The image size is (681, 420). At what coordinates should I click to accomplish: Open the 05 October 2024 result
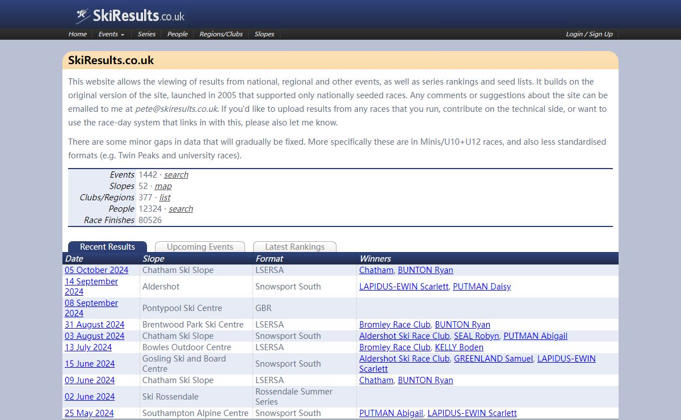96,270
